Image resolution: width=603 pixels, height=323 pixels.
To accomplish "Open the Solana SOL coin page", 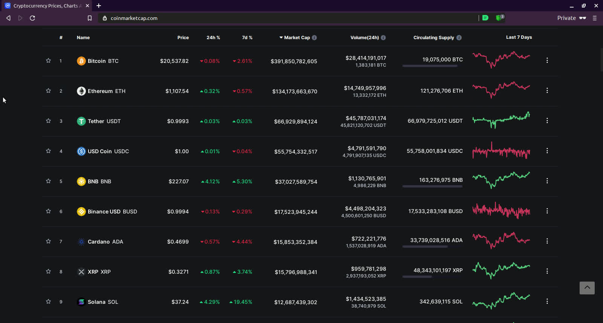I will pyautogui.click(x=103, y=302).
